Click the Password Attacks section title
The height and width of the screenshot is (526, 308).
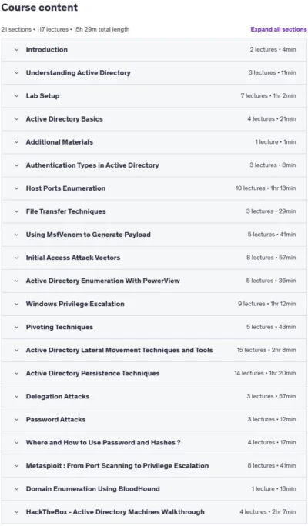(x=55, y=419)
